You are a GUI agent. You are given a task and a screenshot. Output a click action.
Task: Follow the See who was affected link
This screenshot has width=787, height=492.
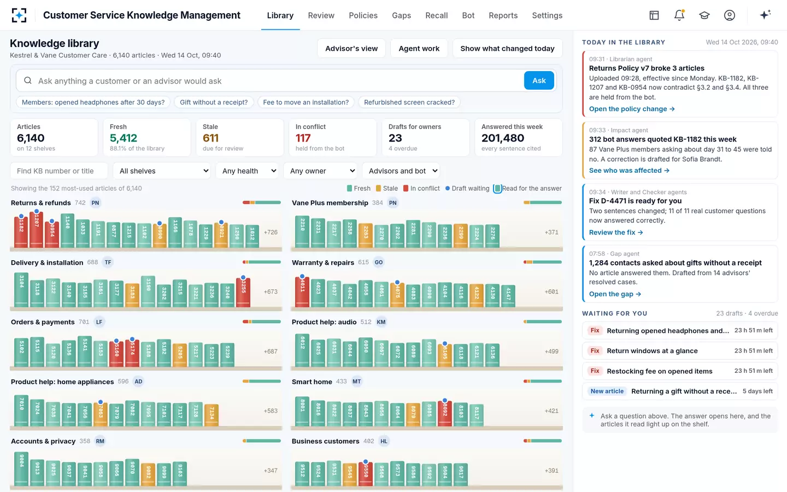pyautogui.click(x=629, y=171)
